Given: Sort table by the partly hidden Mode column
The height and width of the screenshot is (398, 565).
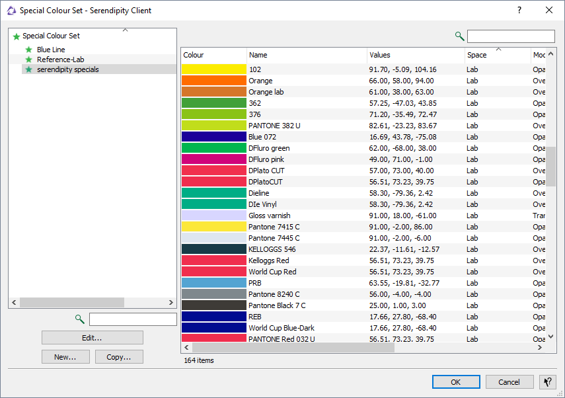Looking at the screenshot, I should point(539,55).
